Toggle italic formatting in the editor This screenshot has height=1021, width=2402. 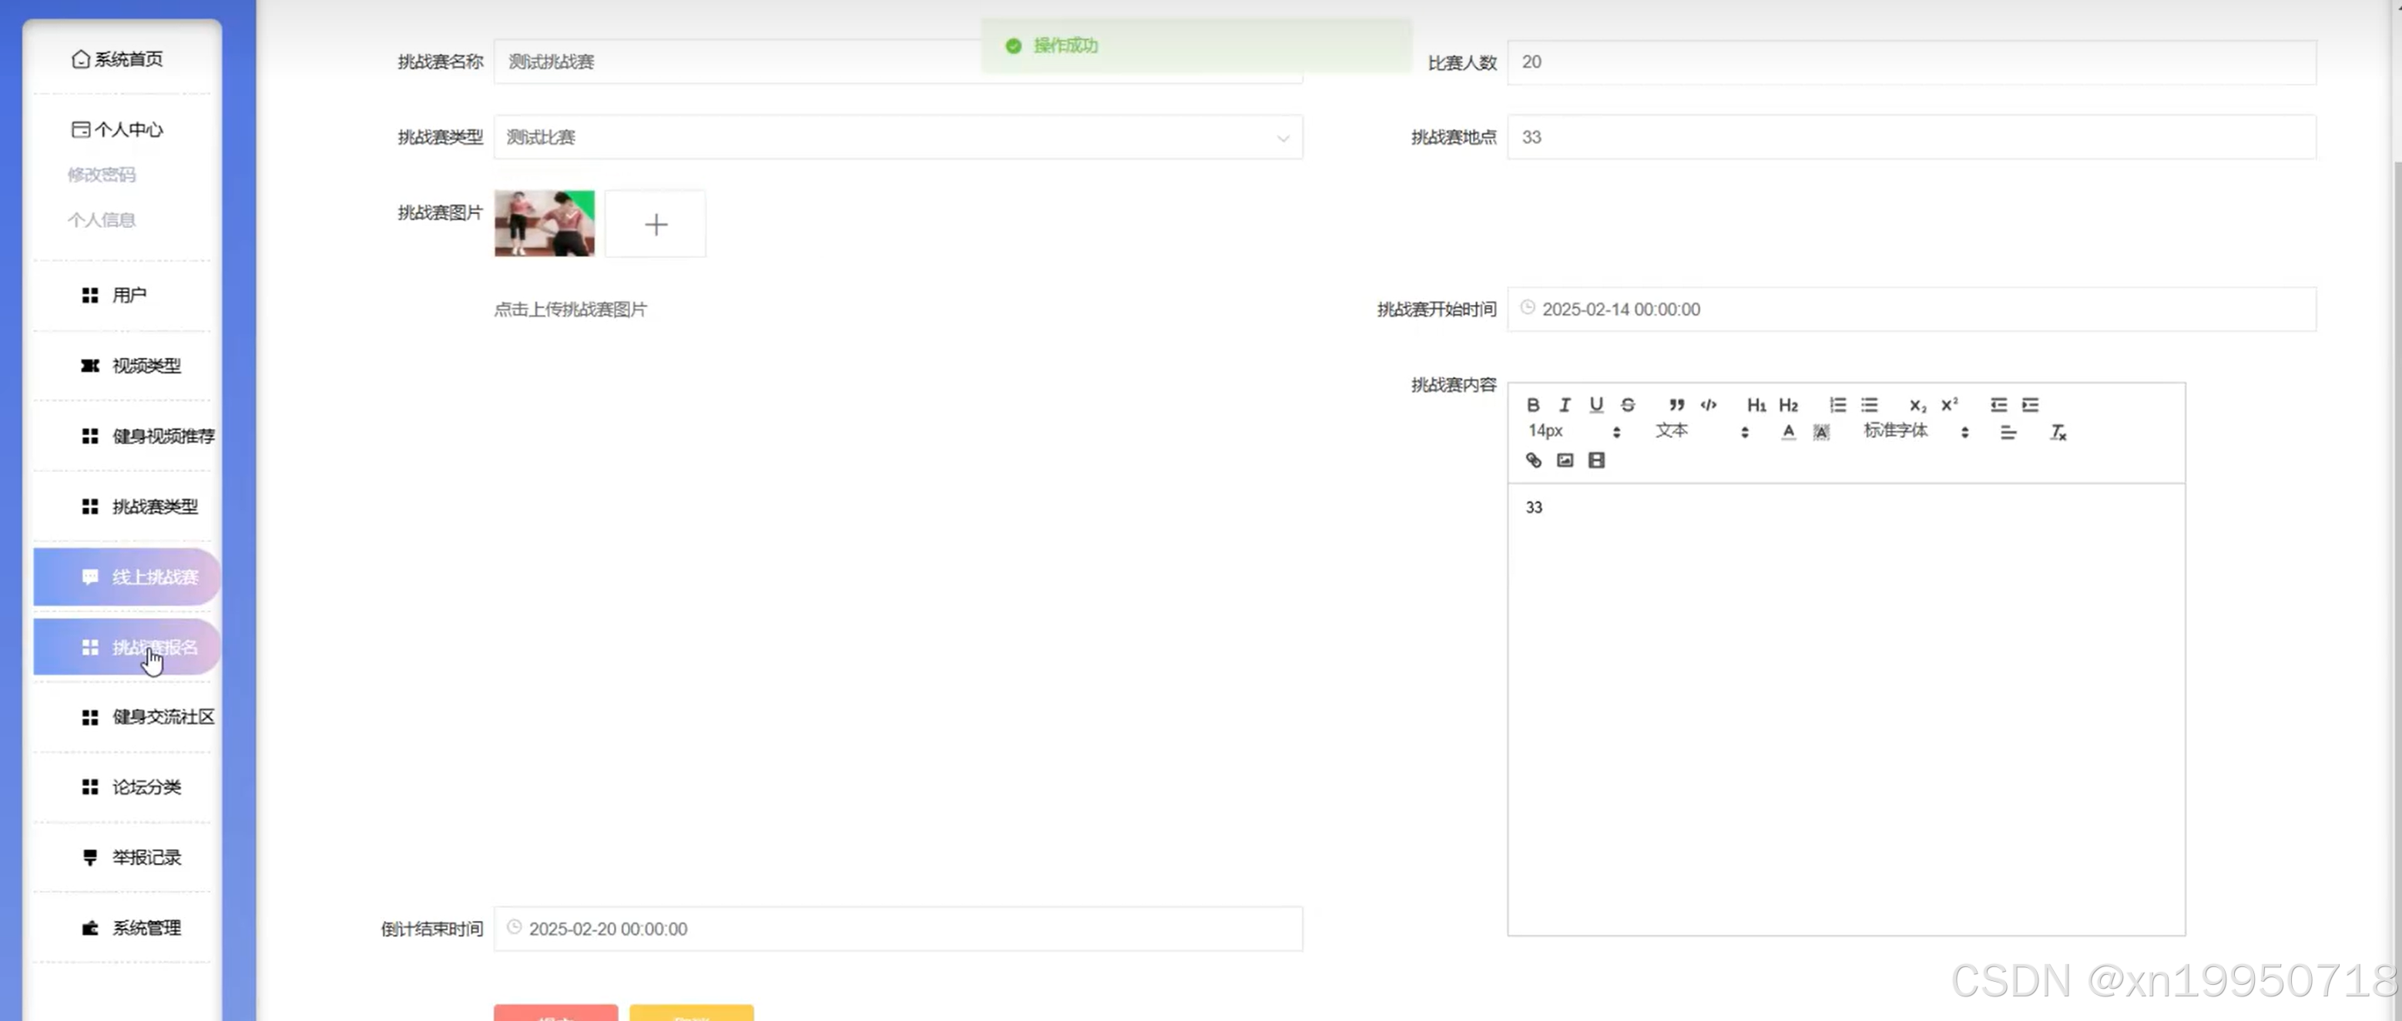pyautogui.click(x=1565, y=404)
